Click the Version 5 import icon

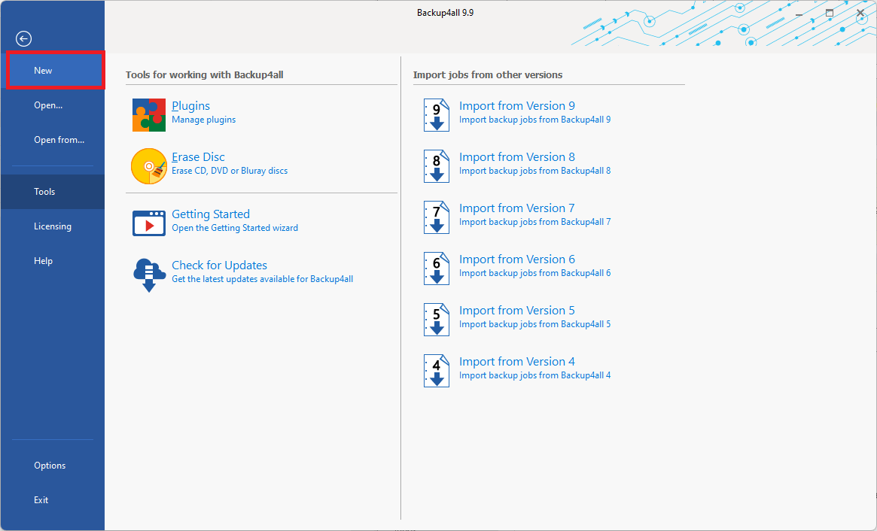(x=436, y=320)
